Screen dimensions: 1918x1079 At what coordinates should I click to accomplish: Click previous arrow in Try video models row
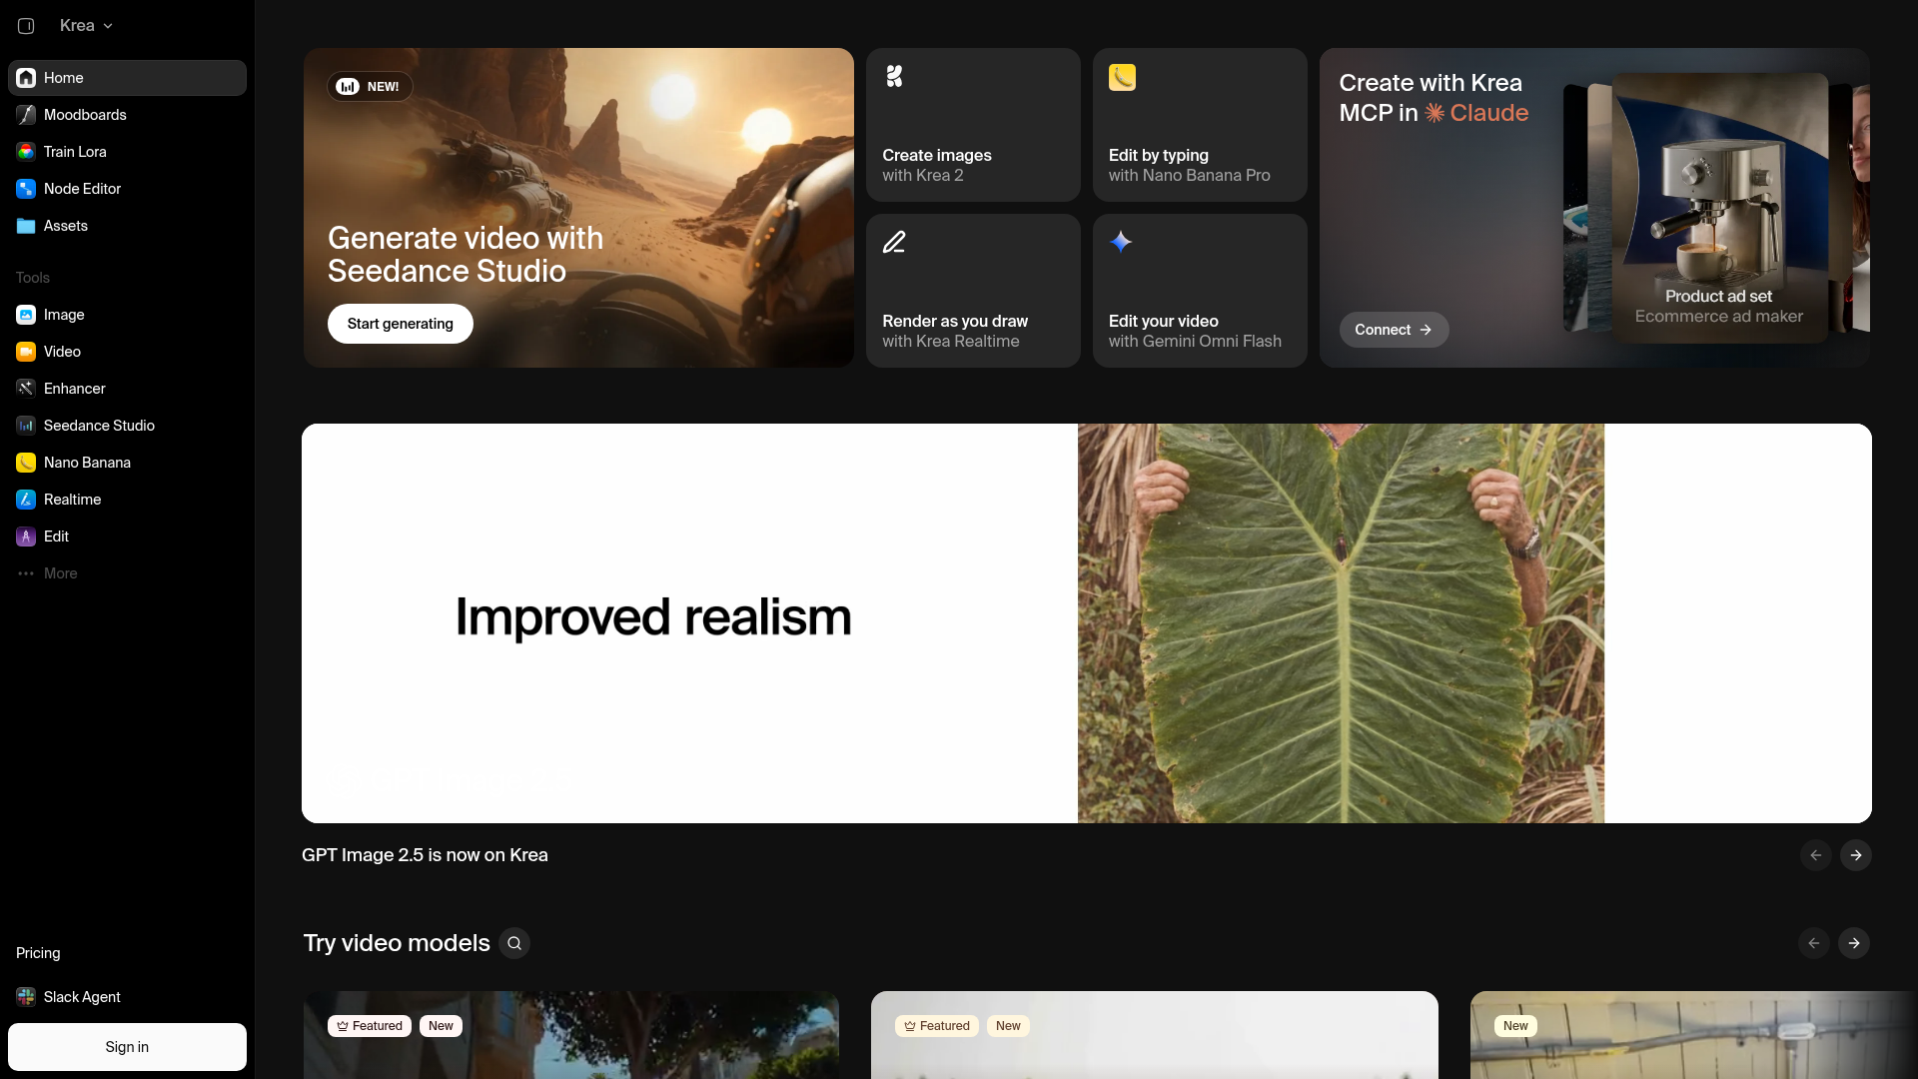1814,943
